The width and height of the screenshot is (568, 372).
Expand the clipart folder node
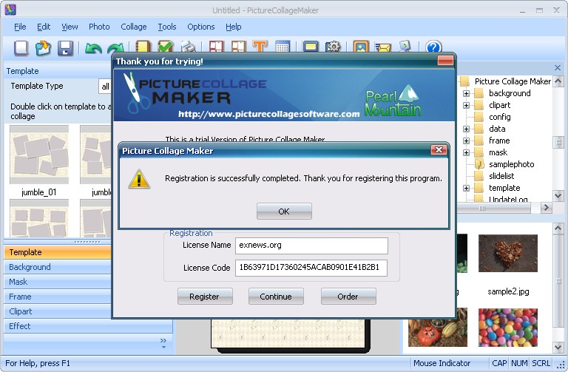[466, 106]
